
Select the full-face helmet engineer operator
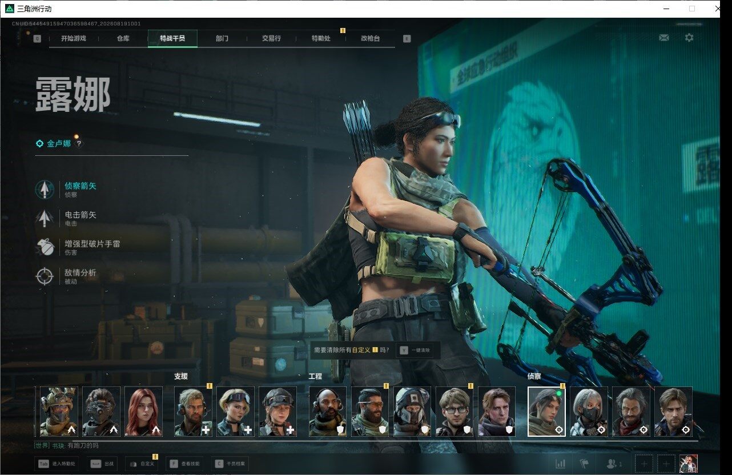412,412
